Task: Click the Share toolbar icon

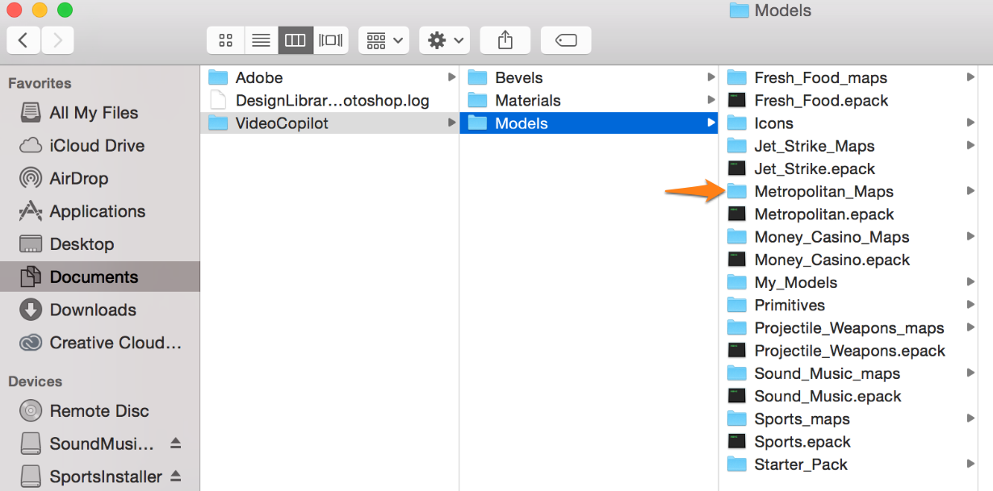Action: coord(505,40)
